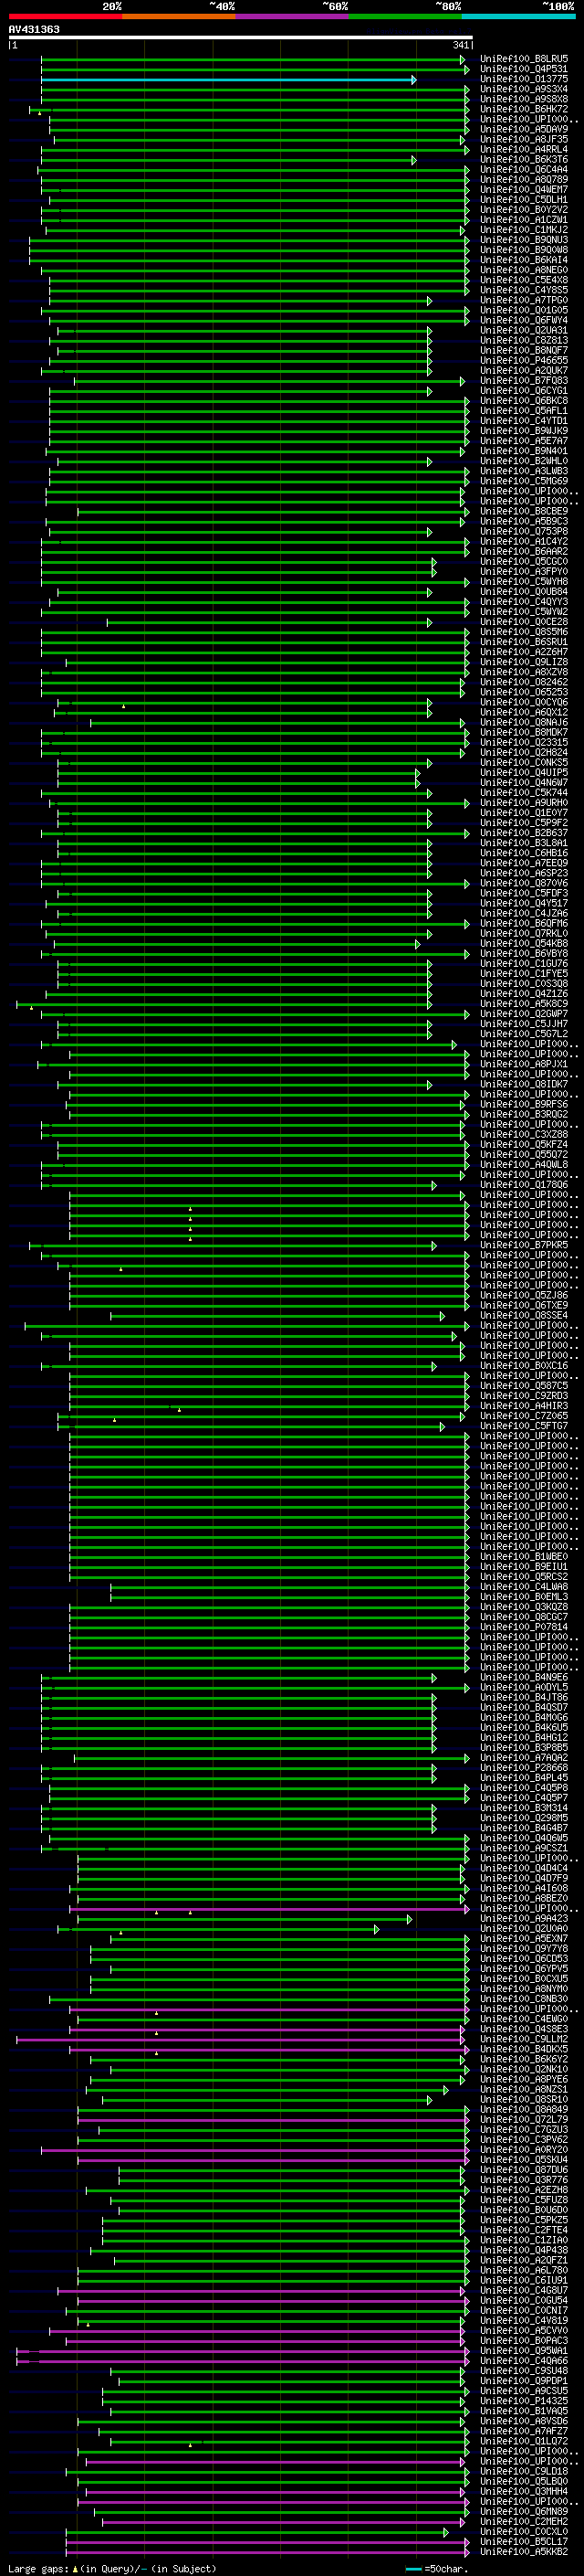
Task: Open hit UniRef100_A5EXN7
Action: tap(523, 1939)
